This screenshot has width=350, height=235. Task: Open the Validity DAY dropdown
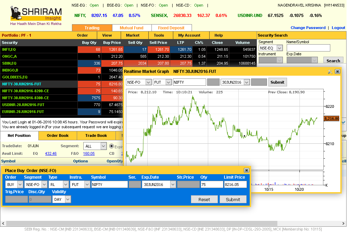[x=68, y=199]
